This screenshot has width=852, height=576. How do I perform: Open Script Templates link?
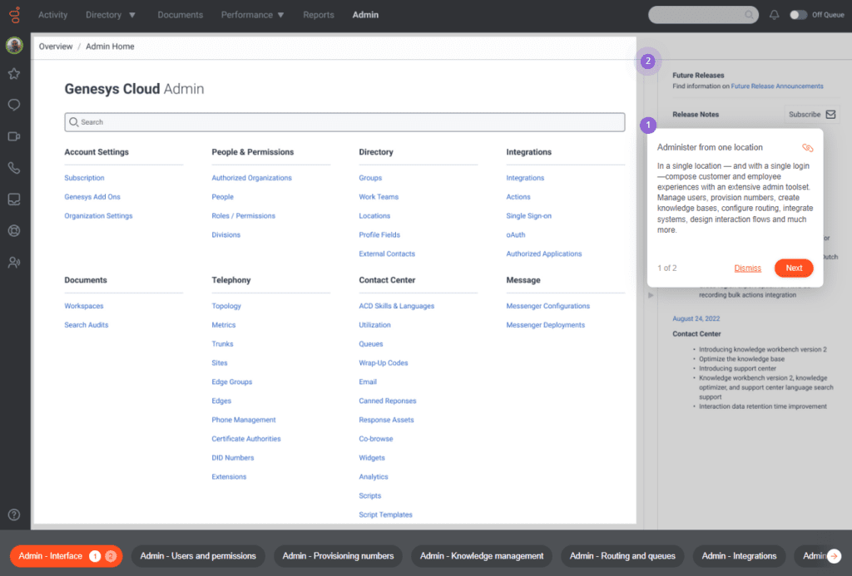click(x=385, y=515)
